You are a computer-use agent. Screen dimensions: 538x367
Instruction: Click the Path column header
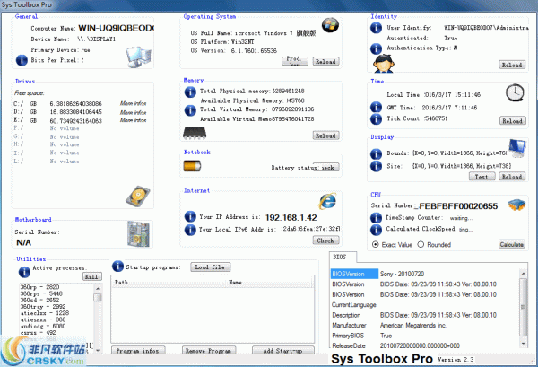point(169,282)
